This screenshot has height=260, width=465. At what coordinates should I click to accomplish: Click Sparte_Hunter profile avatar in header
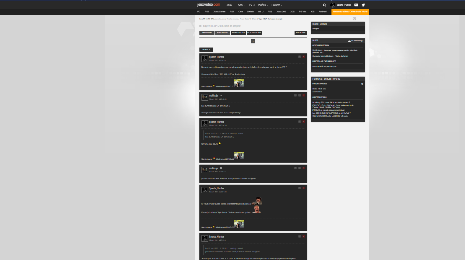click(333, 5)
